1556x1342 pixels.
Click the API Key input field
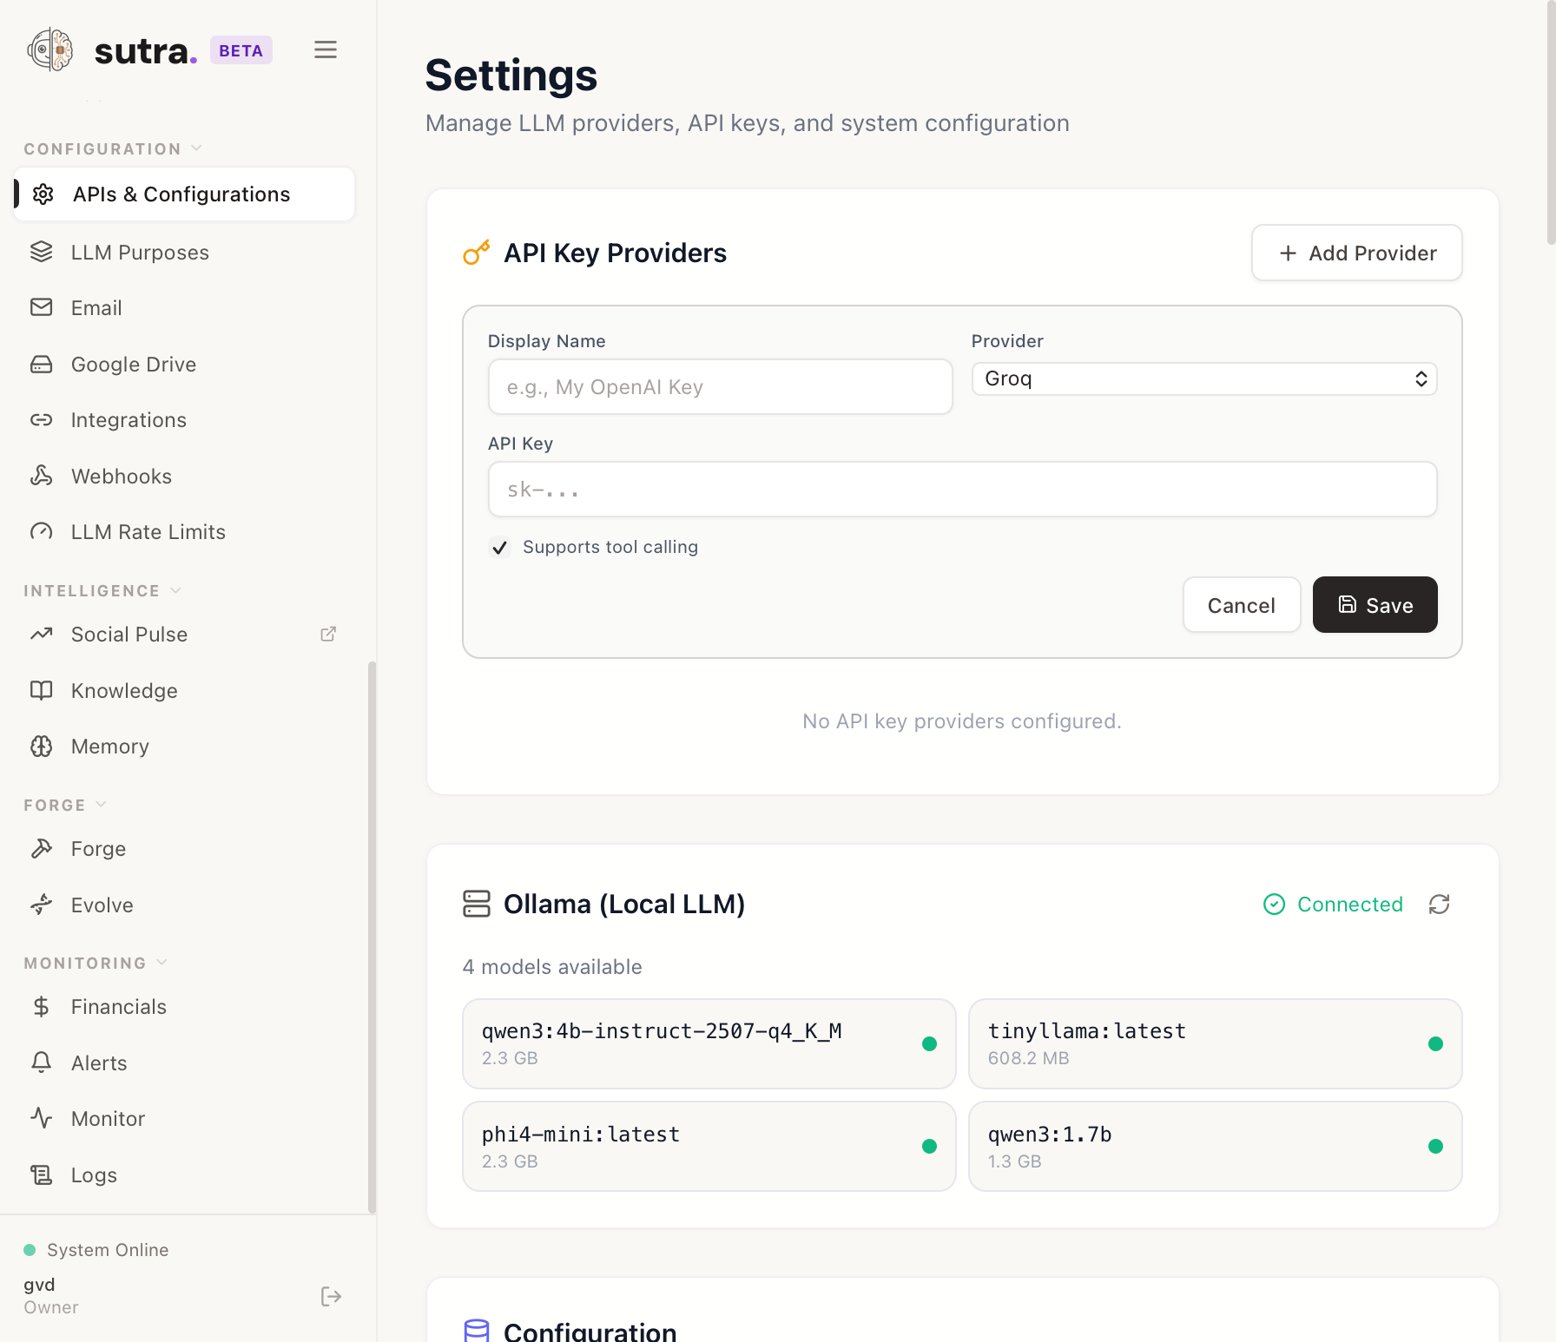963,490
